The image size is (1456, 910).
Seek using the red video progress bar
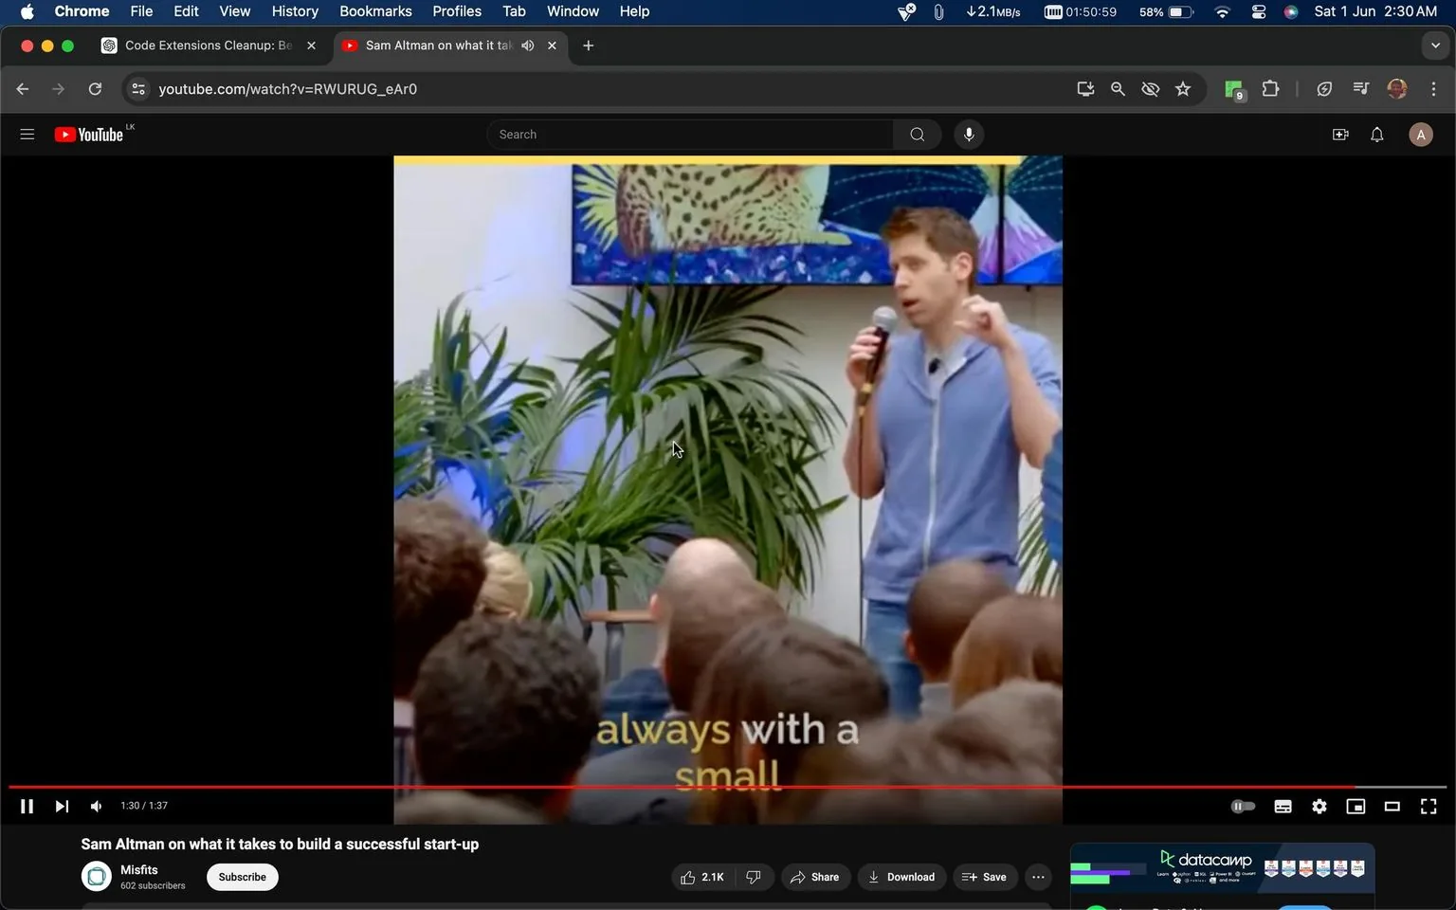[x=728, y=786]
